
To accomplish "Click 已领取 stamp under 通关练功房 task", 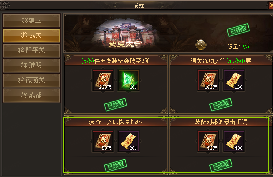I will click(221, 105).
